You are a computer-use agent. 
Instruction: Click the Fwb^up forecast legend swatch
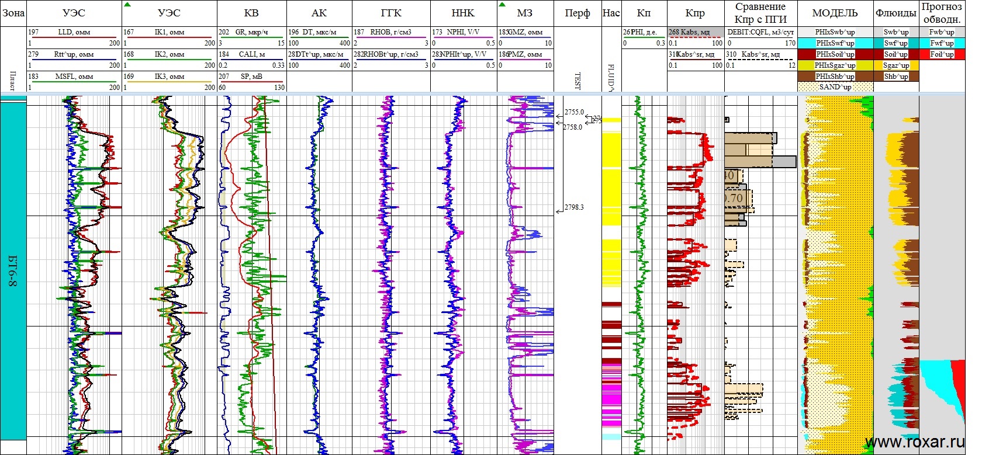[942, 32]
